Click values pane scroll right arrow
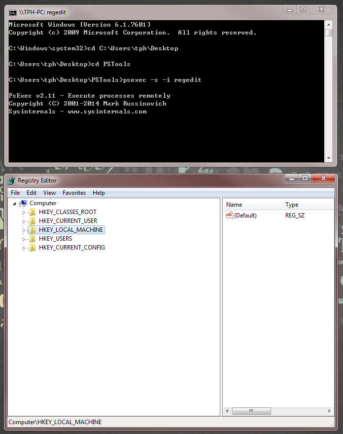Image resolution: width=343 pixels, height=434 pixels. (x=329, y=411)
